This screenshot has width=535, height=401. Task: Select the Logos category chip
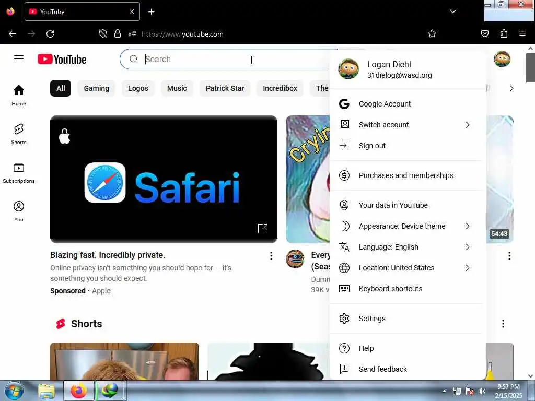pyautogui.click(x=138, y=88)
